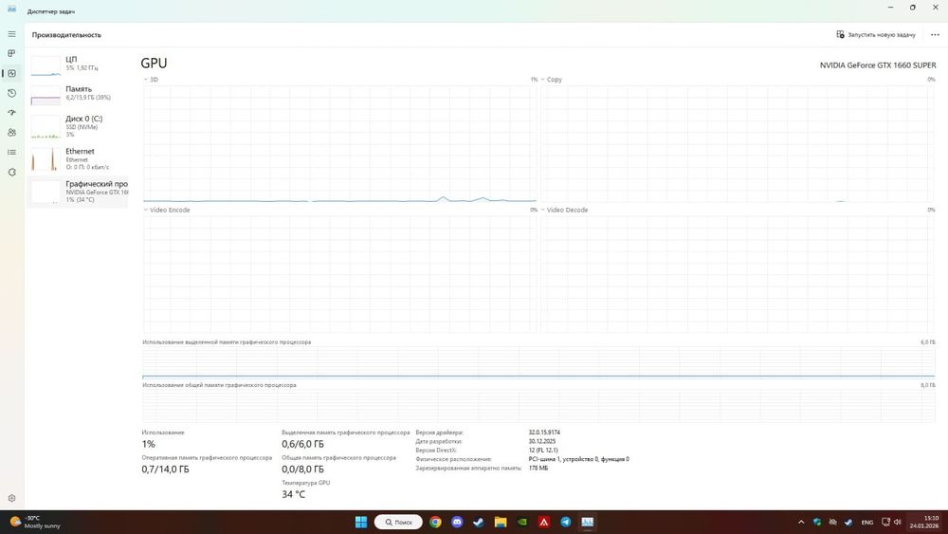948x534 pixels.
Task: Click Запустить новую задачу button
Action: 876,35
